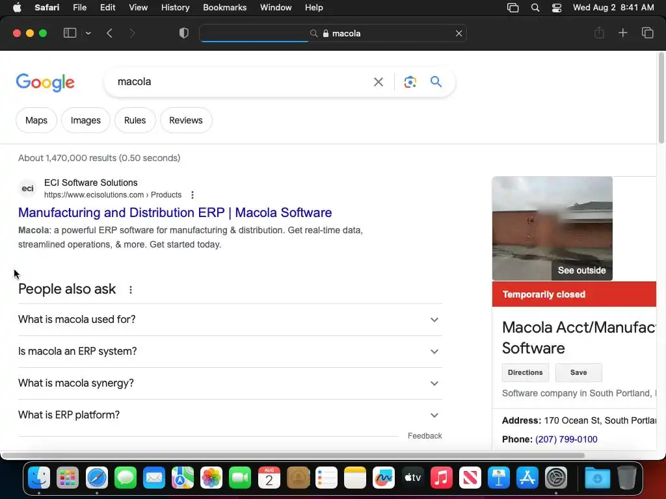Open Control Center in menu bar
666x499 pixels.
(557, 8)
